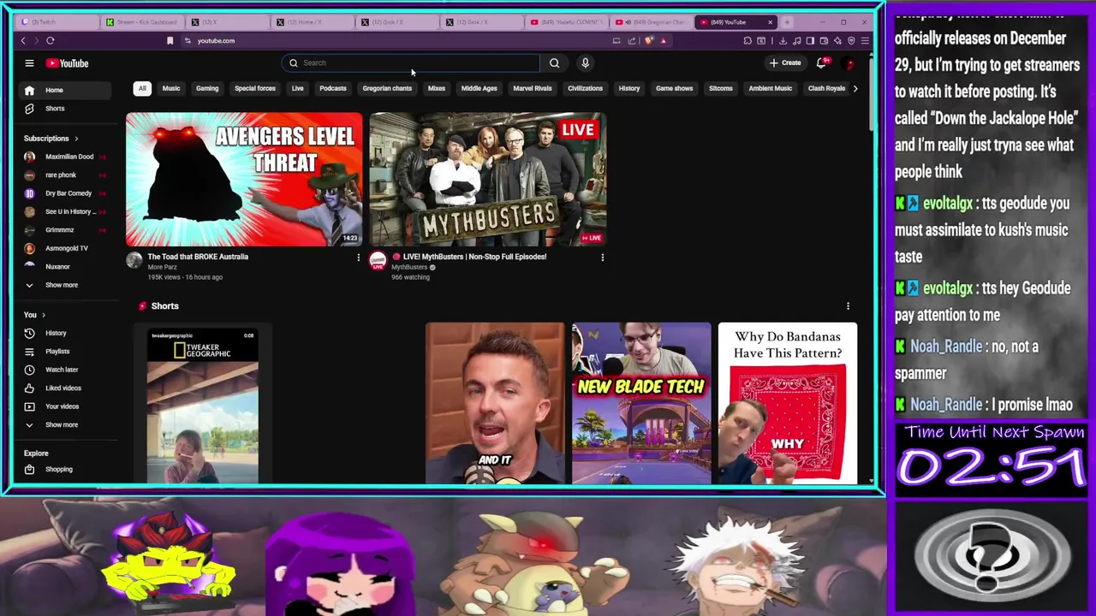Select the Podcasts filter chip
Viewport: 1096px width, 616px height.
pos(333,88)
